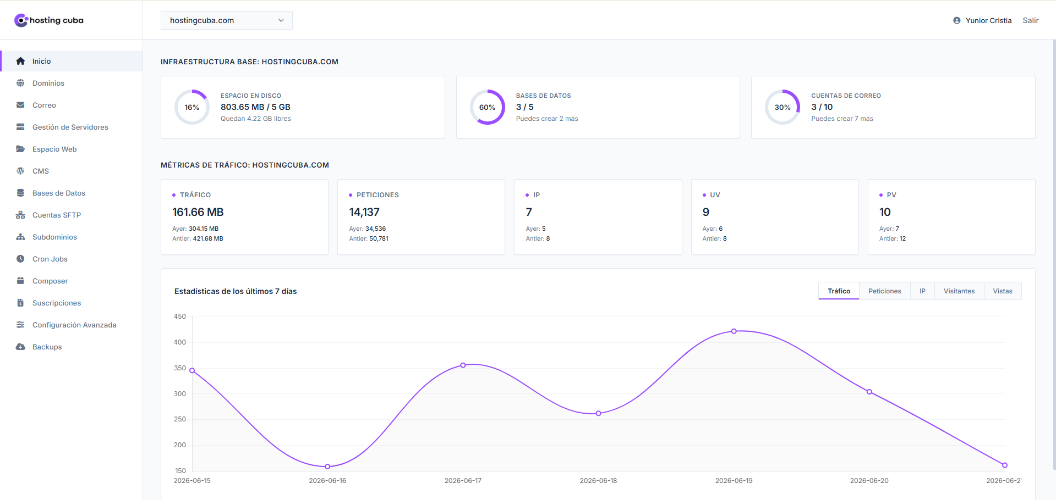Switch to the Tráfico chart tab

839,291
